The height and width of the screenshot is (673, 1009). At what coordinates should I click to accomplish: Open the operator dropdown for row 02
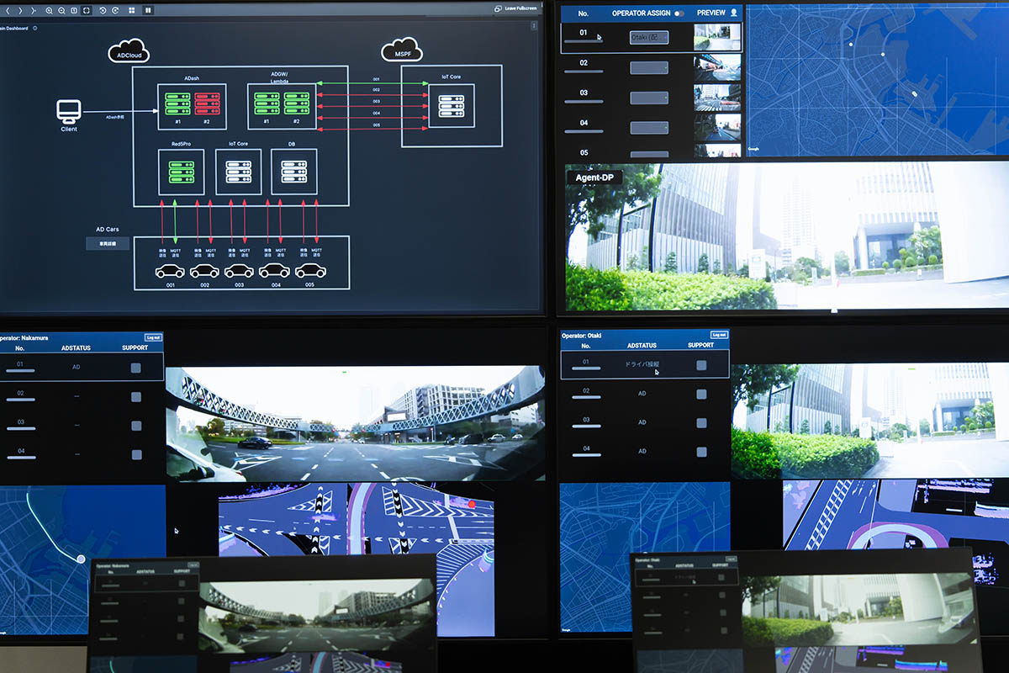[x=649, y=67]
